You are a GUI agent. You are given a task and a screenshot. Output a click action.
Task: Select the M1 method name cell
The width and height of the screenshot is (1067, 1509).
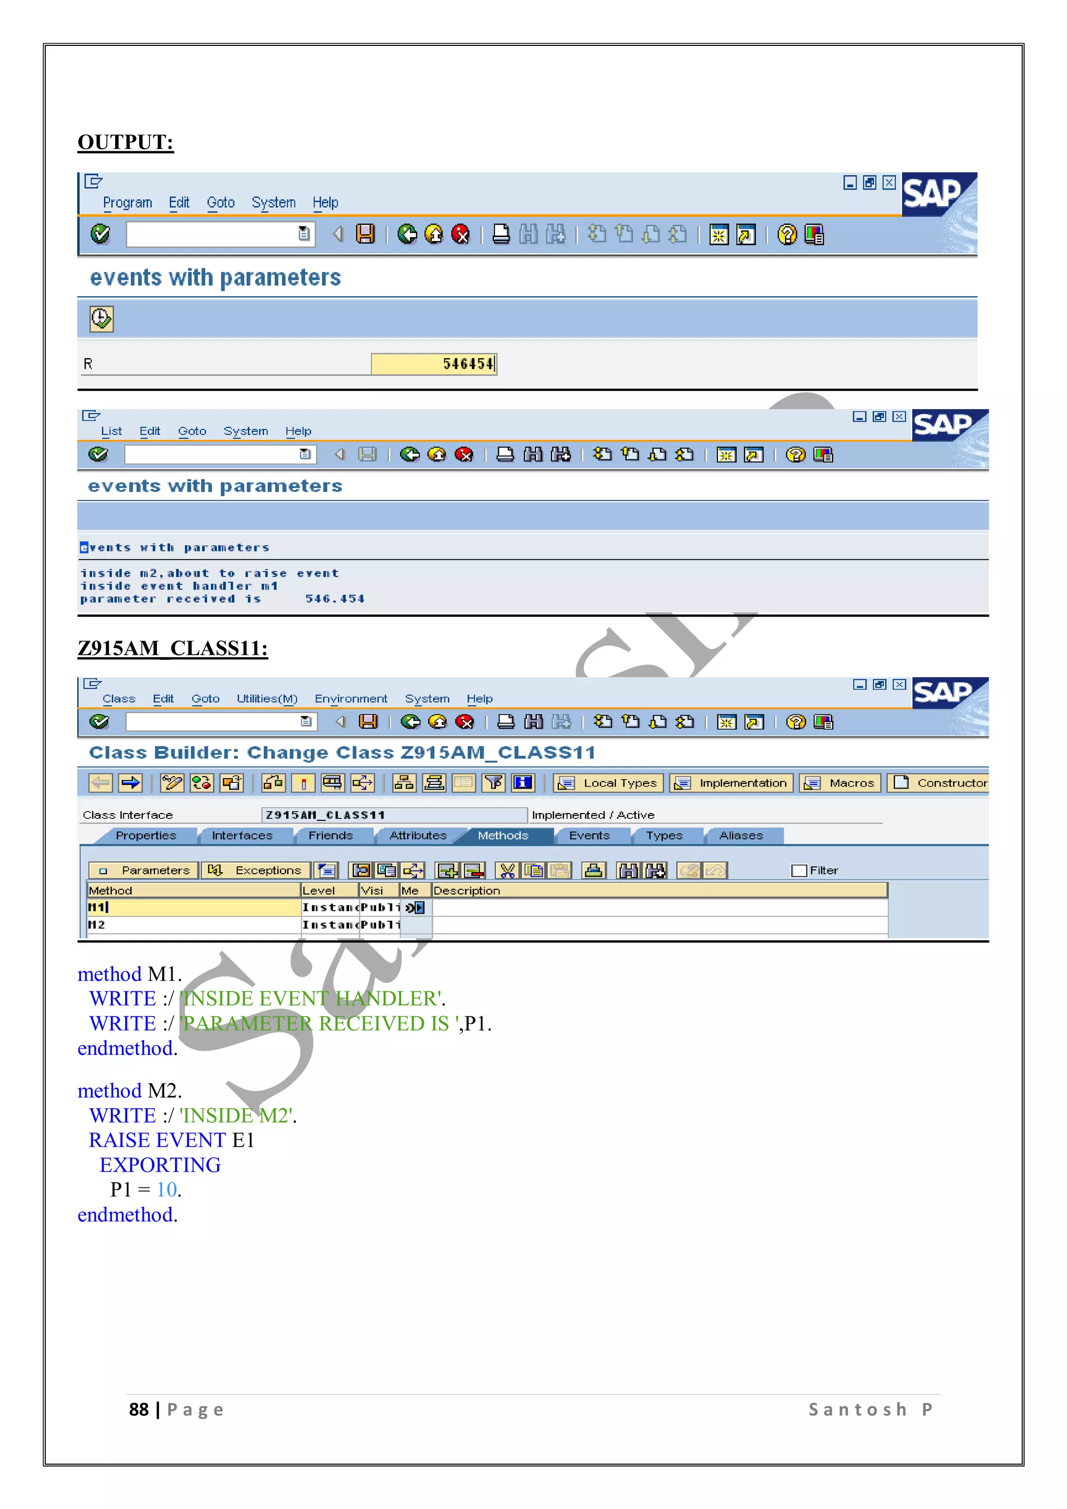click(194, 907)
